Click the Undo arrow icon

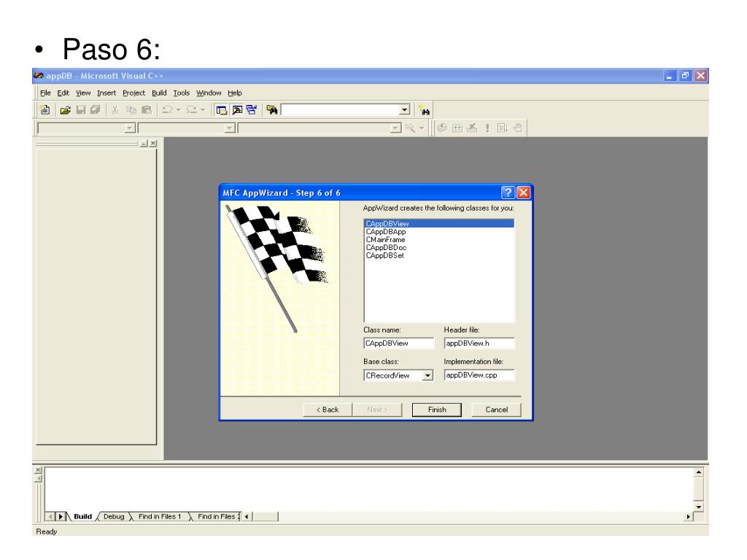(167, 110)
